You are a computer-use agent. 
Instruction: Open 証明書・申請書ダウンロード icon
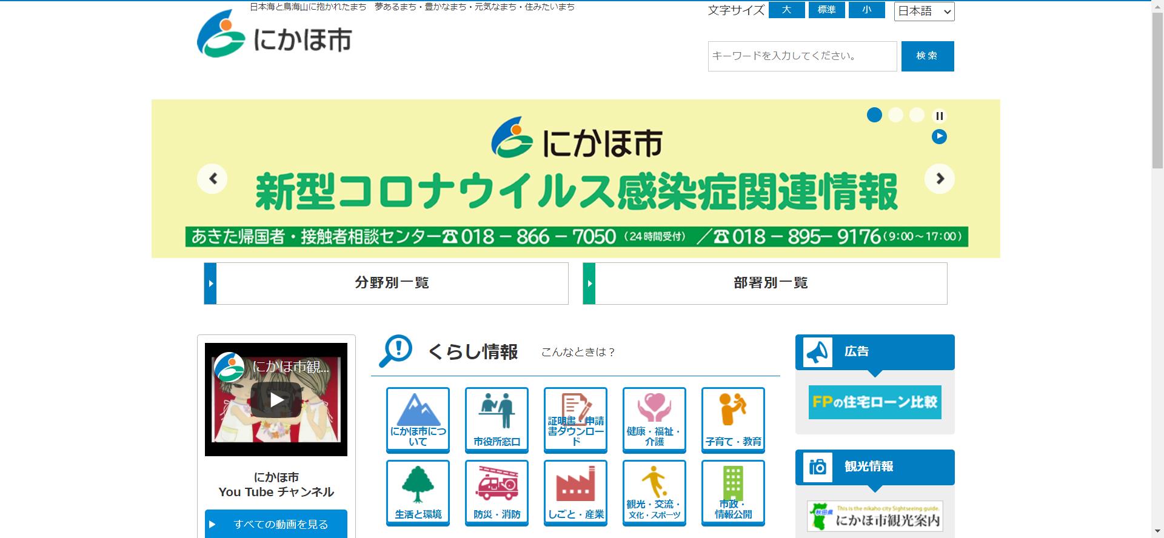pos(575,420)
